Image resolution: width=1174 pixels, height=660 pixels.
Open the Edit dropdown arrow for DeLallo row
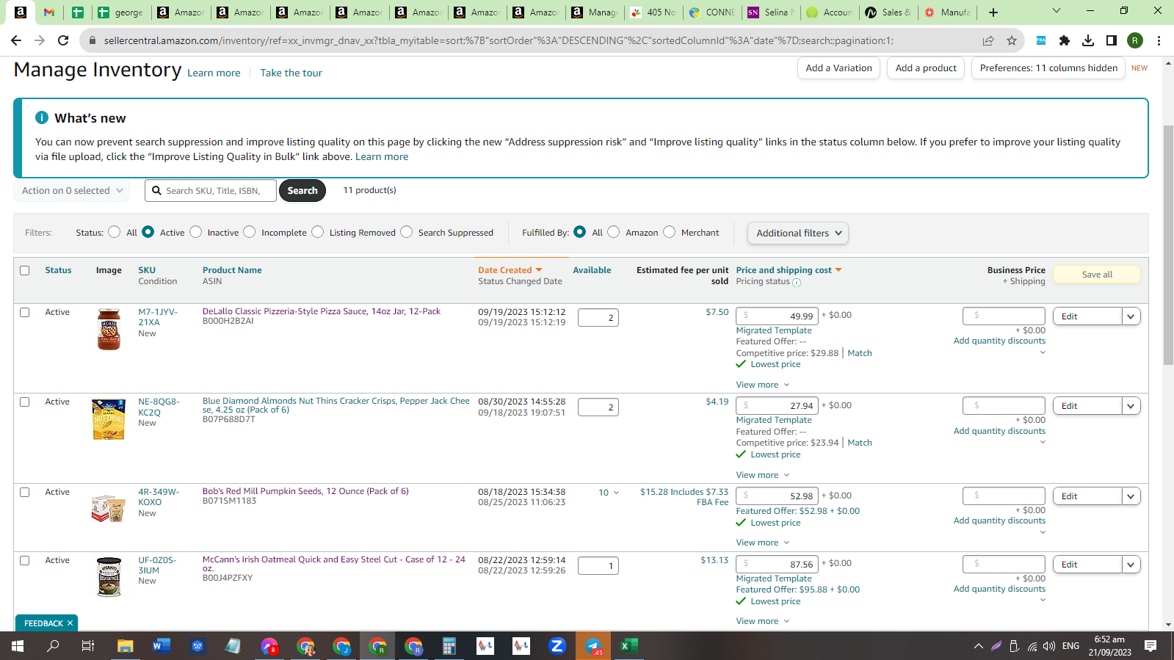tap(1131, 316)
